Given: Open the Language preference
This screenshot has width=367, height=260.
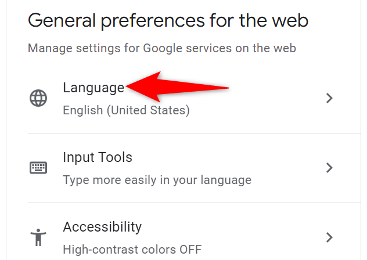Looking at the screenshot, I should [x=93, y=88].
